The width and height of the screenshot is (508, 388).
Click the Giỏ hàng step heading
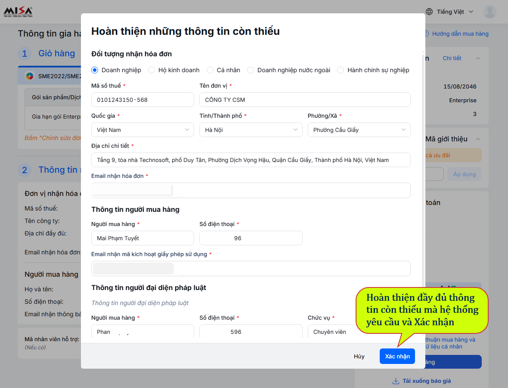pyautogui.click(x=57, y=53)
